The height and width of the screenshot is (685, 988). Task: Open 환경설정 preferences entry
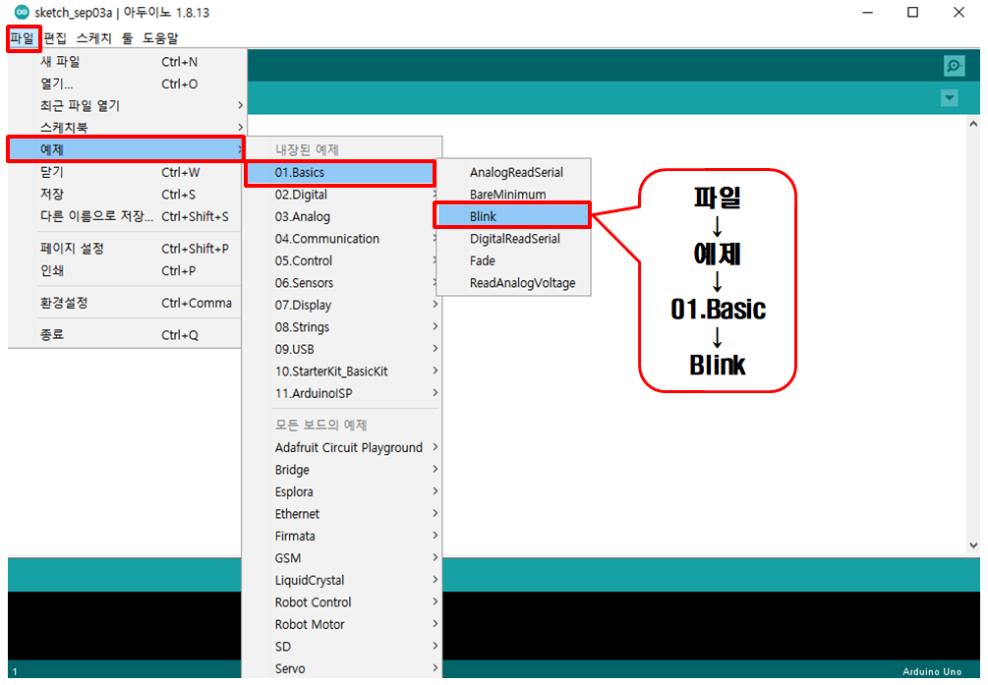coord(126,303)
